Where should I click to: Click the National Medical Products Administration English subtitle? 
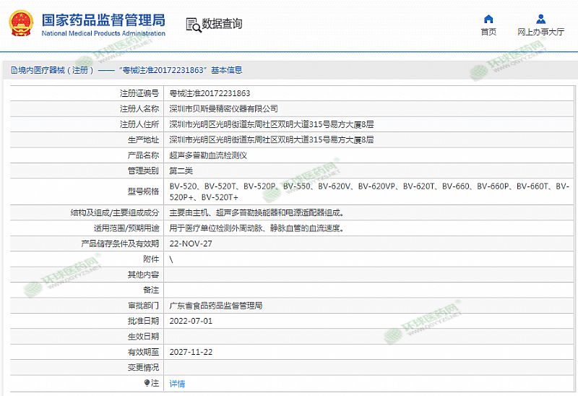click(x=103, y=33)
